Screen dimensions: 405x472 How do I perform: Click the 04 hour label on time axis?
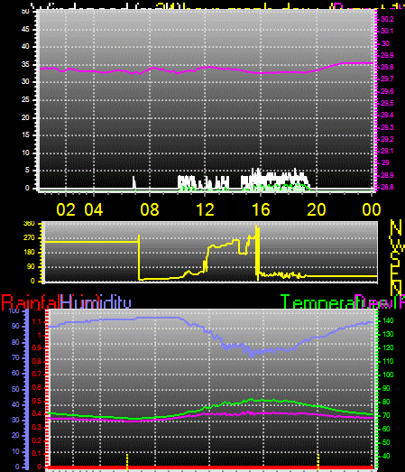(x=94, y=209)
